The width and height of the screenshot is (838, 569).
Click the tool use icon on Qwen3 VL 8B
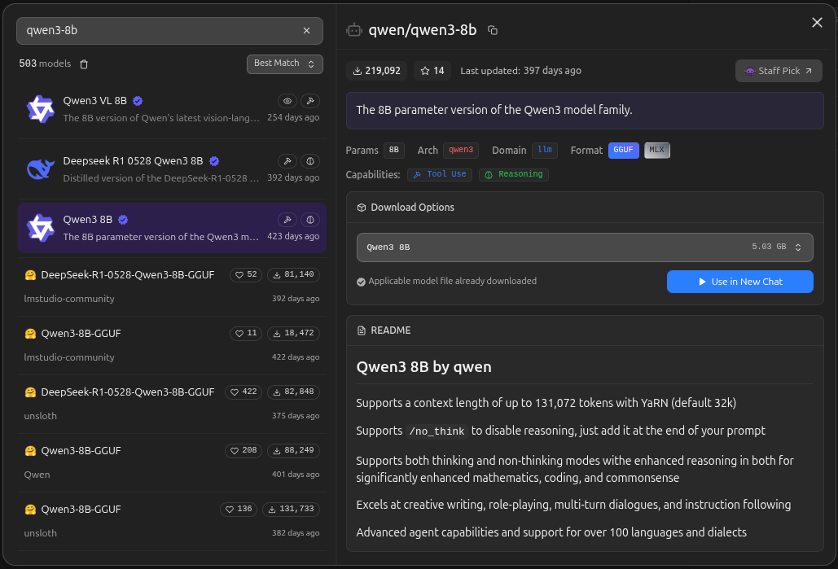click(x=310, y=101)
